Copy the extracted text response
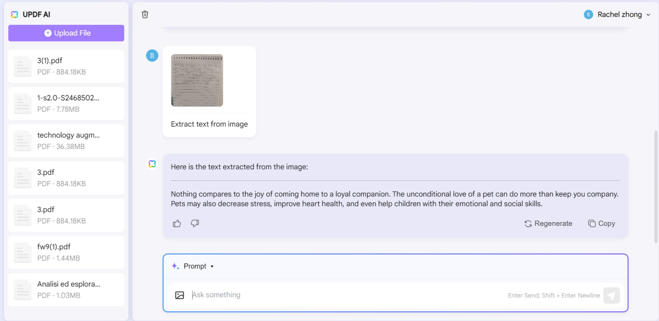659x321 pixels. [602, 223]
